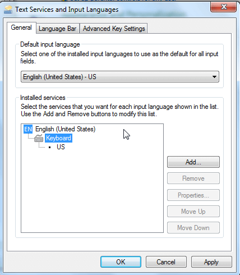Viewport: 240px width, 275px height.
Task: Click the Remove button
Action: (x=193, y=178)
